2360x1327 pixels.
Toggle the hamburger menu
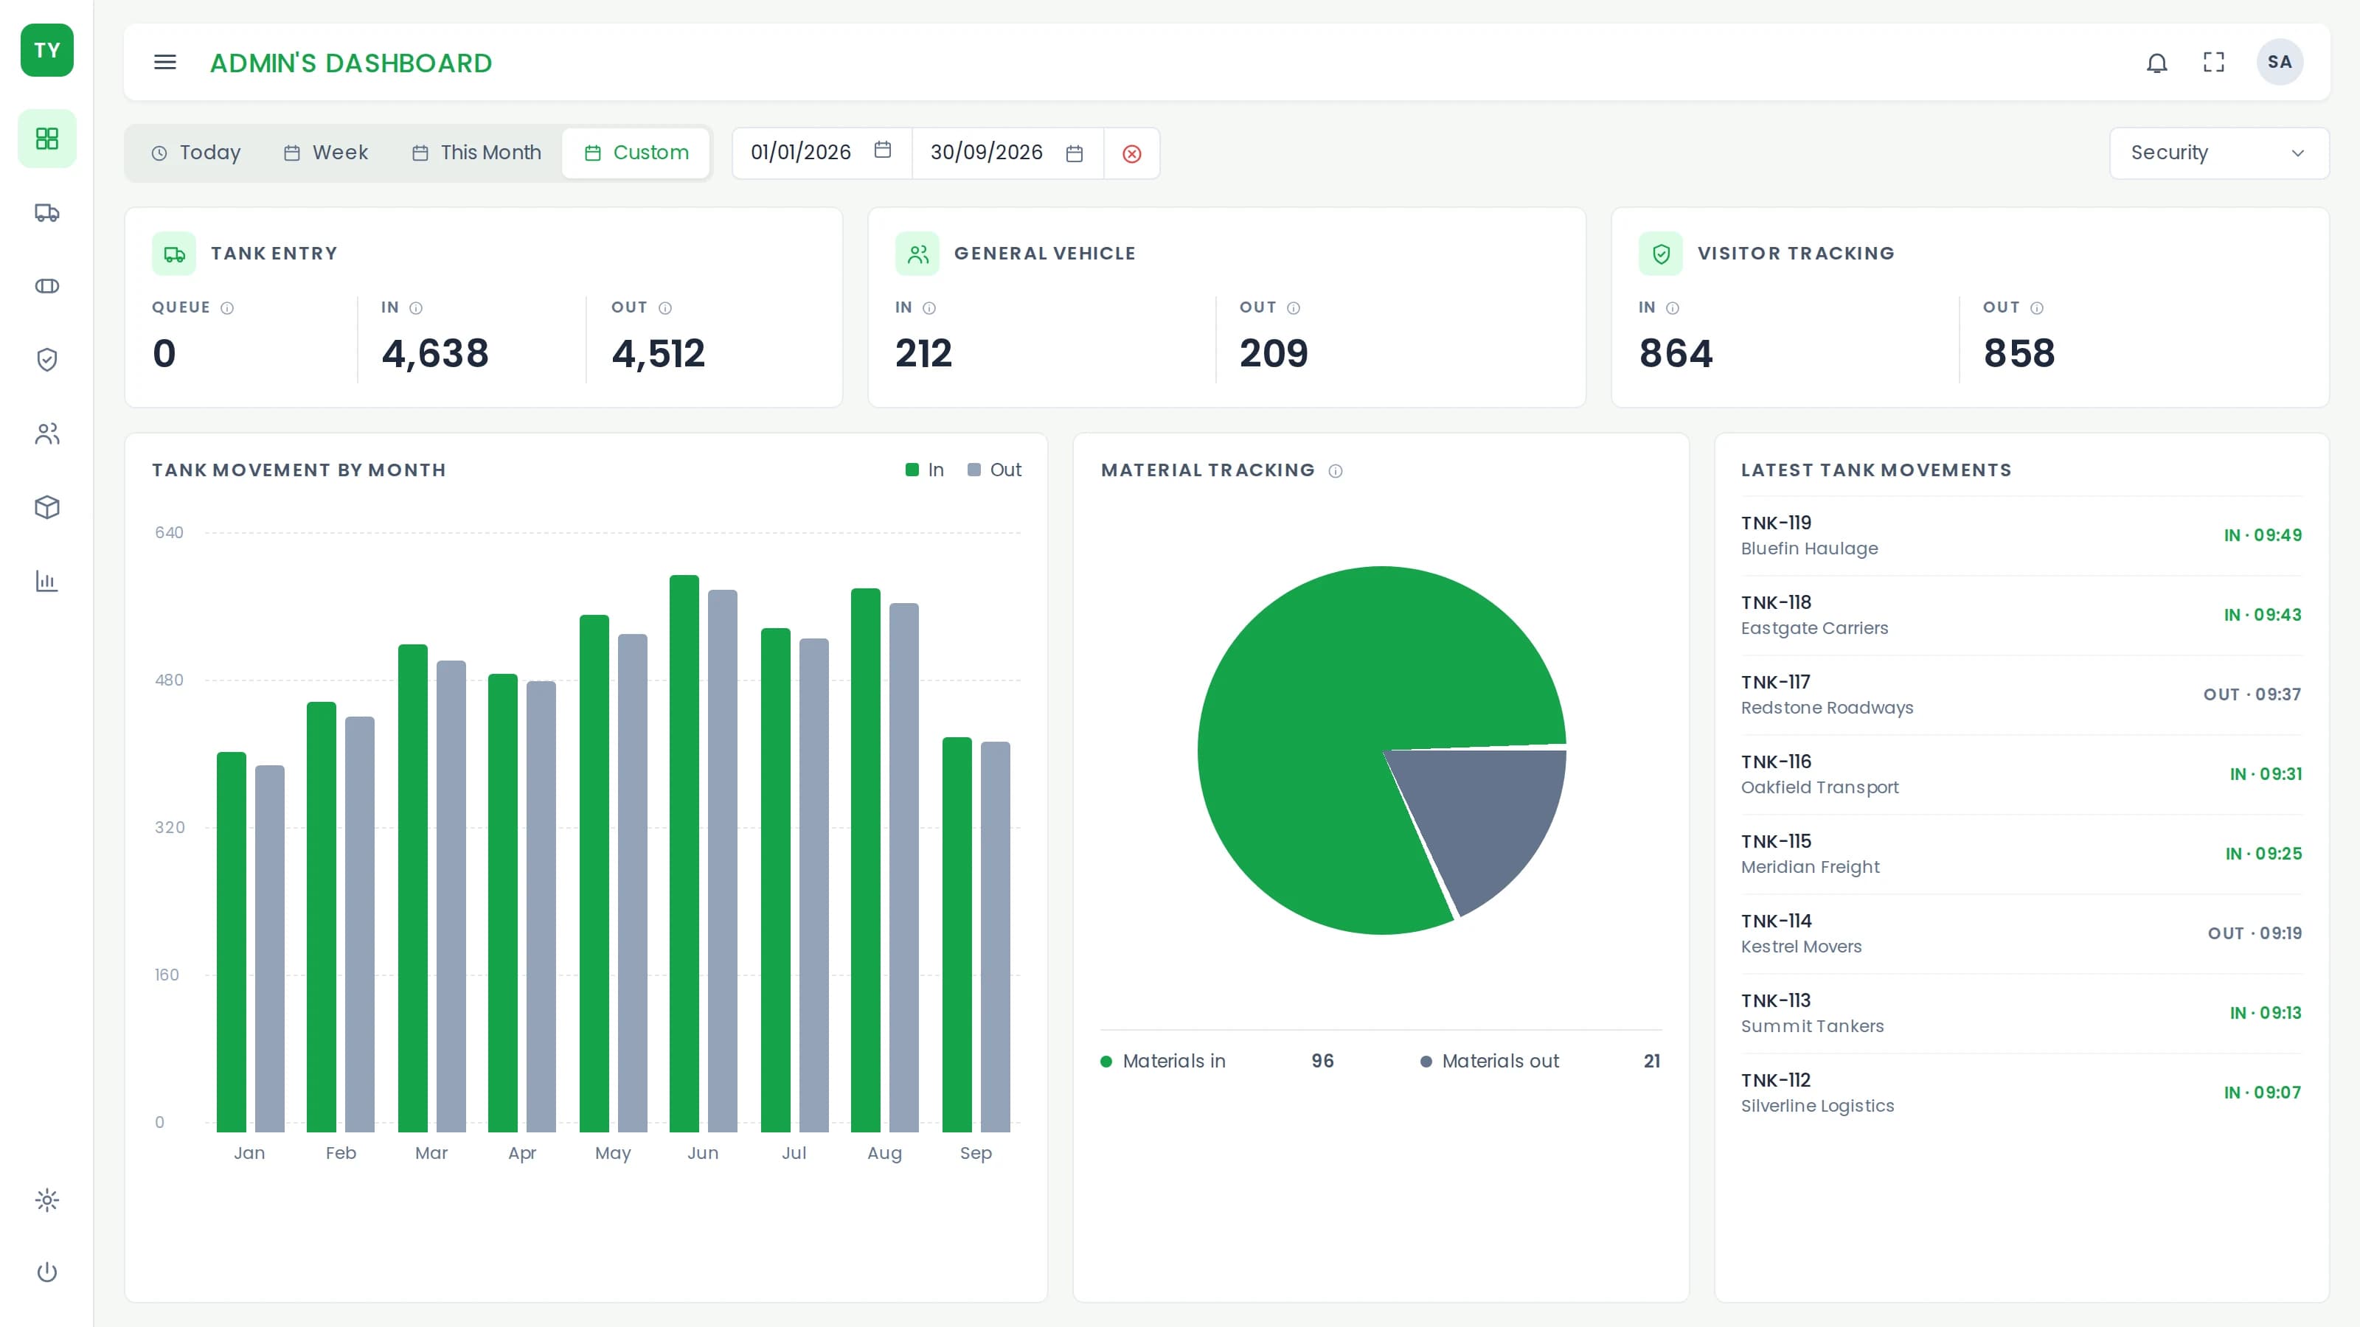click(165, 62)
